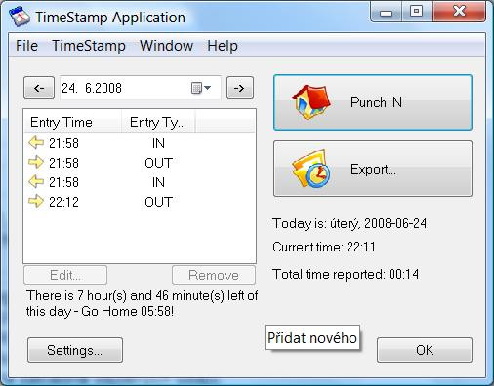Viewport: 494px width, 386px height.
Task: Open the calendar dropdown in date field
Action: 201,88
